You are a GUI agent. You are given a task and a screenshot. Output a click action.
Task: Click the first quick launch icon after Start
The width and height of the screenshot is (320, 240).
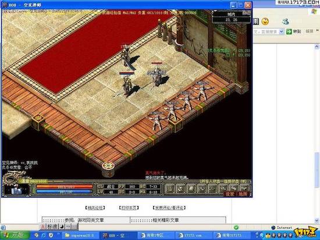pyautogui.click(x=36, y=235)
